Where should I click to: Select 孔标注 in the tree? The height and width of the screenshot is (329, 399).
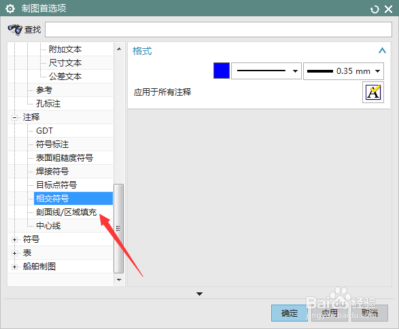pos(48,104)
